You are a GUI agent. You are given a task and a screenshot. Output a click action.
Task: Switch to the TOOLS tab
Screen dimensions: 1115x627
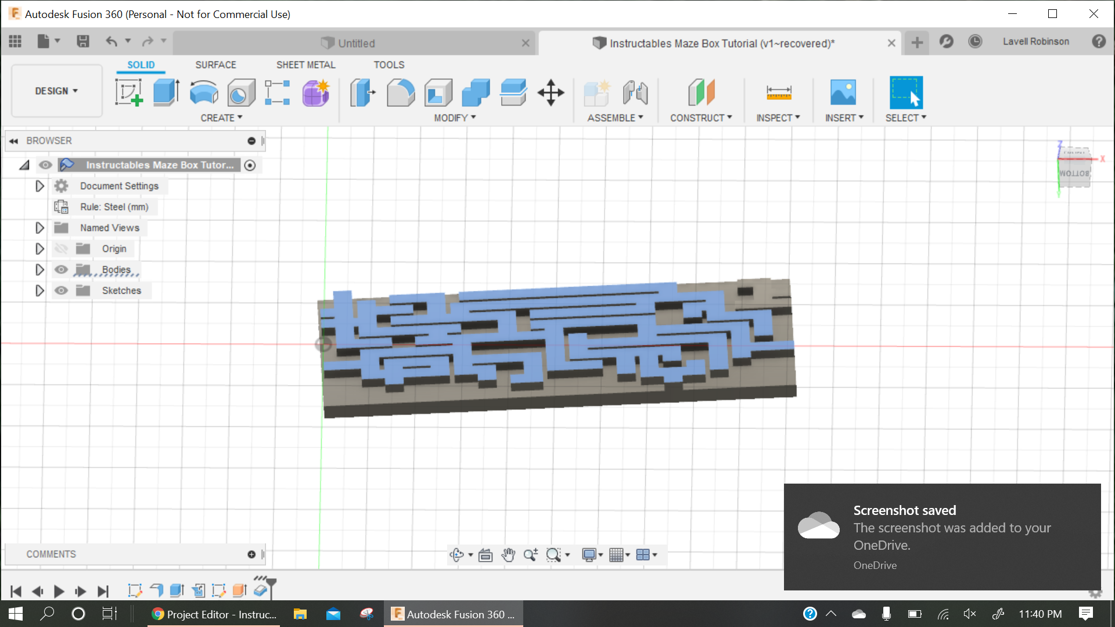click(389, 65)
